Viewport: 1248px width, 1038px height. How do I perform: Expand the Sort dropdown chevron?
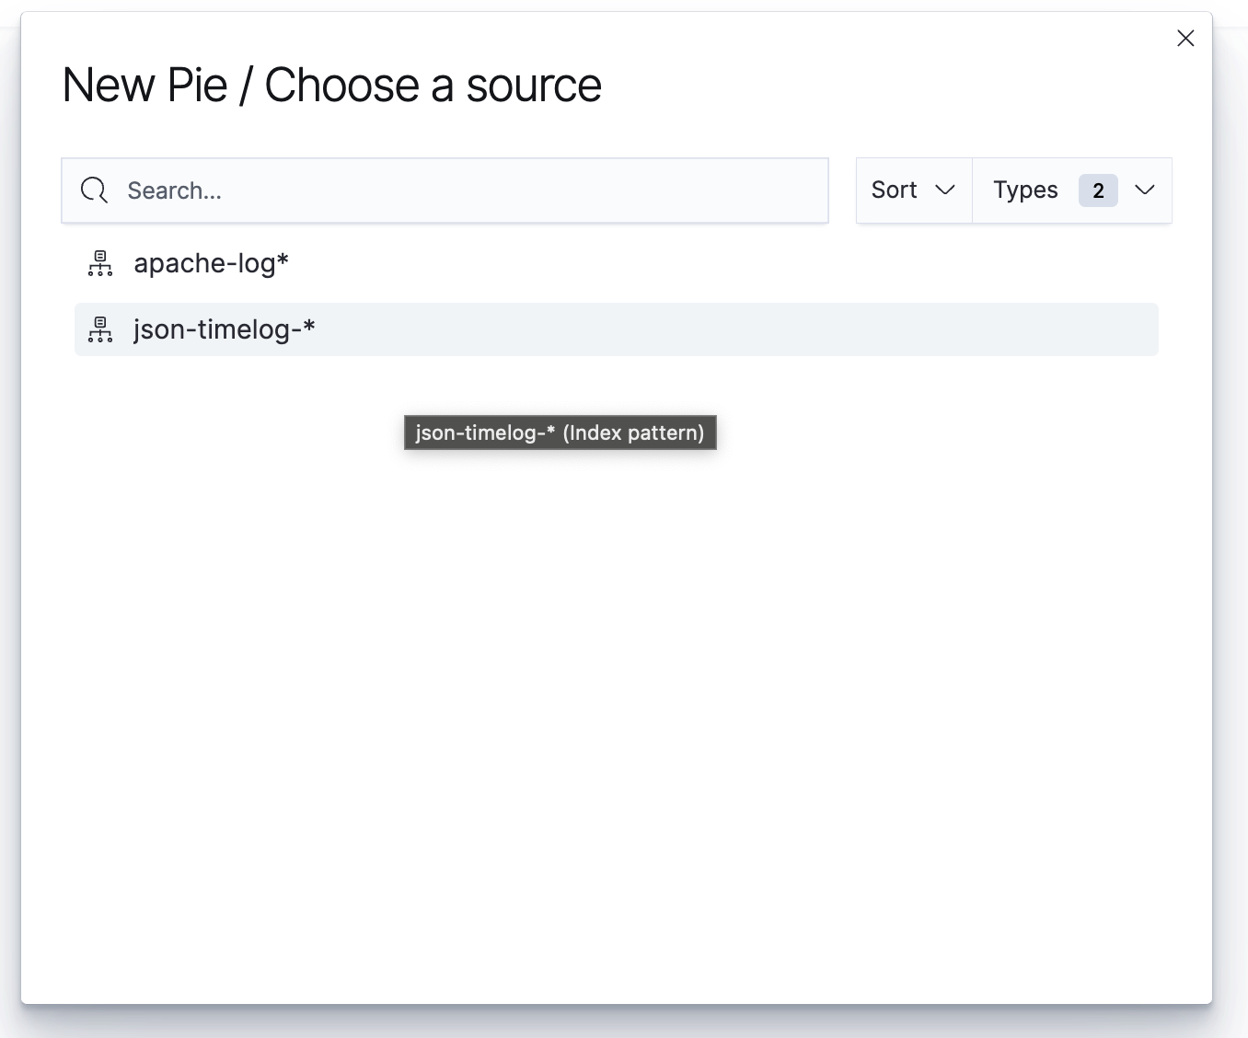[x=945, y=190]
